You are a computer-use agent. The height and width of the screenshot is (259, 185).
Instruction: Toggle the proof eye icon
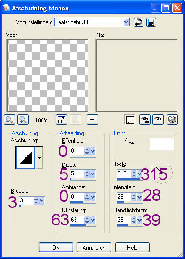(158, 120)
